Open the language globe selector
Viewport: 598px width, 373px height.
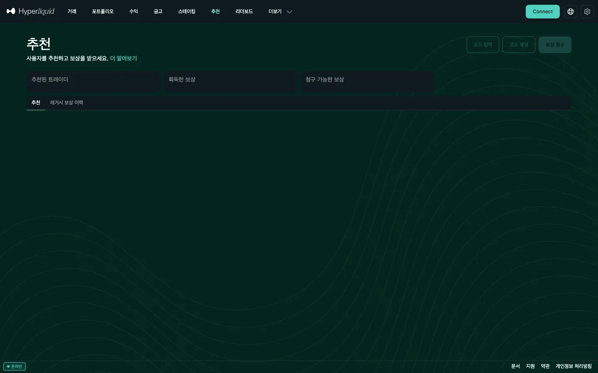pyautogui.click(x=571, y=12)
